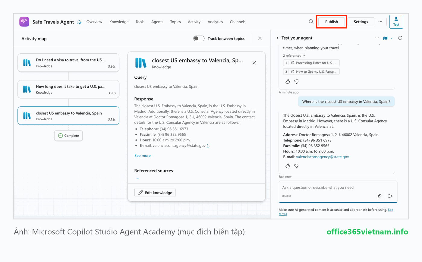Close the Activity map panel
This screenshot has width=422, height=262.
tap(260, 39)
